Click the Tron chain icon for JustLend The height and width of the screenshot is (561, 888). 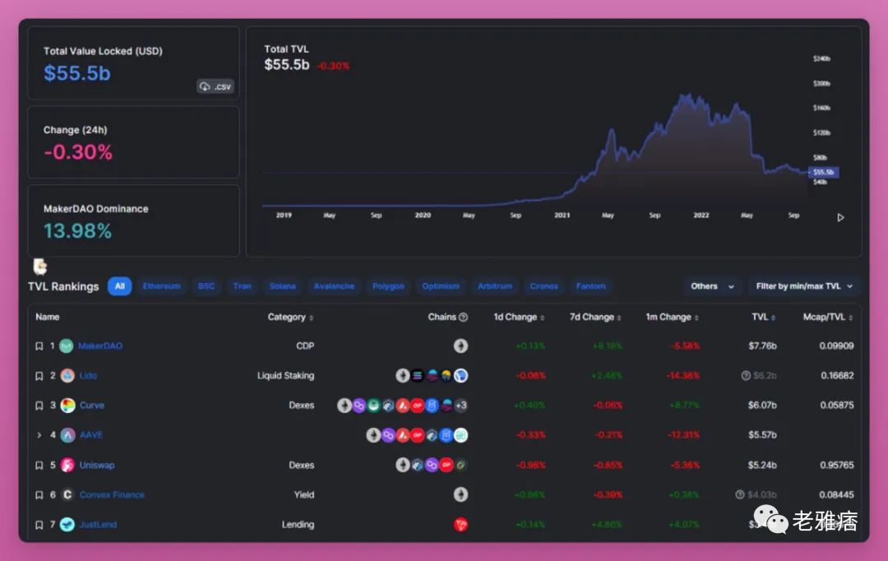tap(460, 525)
